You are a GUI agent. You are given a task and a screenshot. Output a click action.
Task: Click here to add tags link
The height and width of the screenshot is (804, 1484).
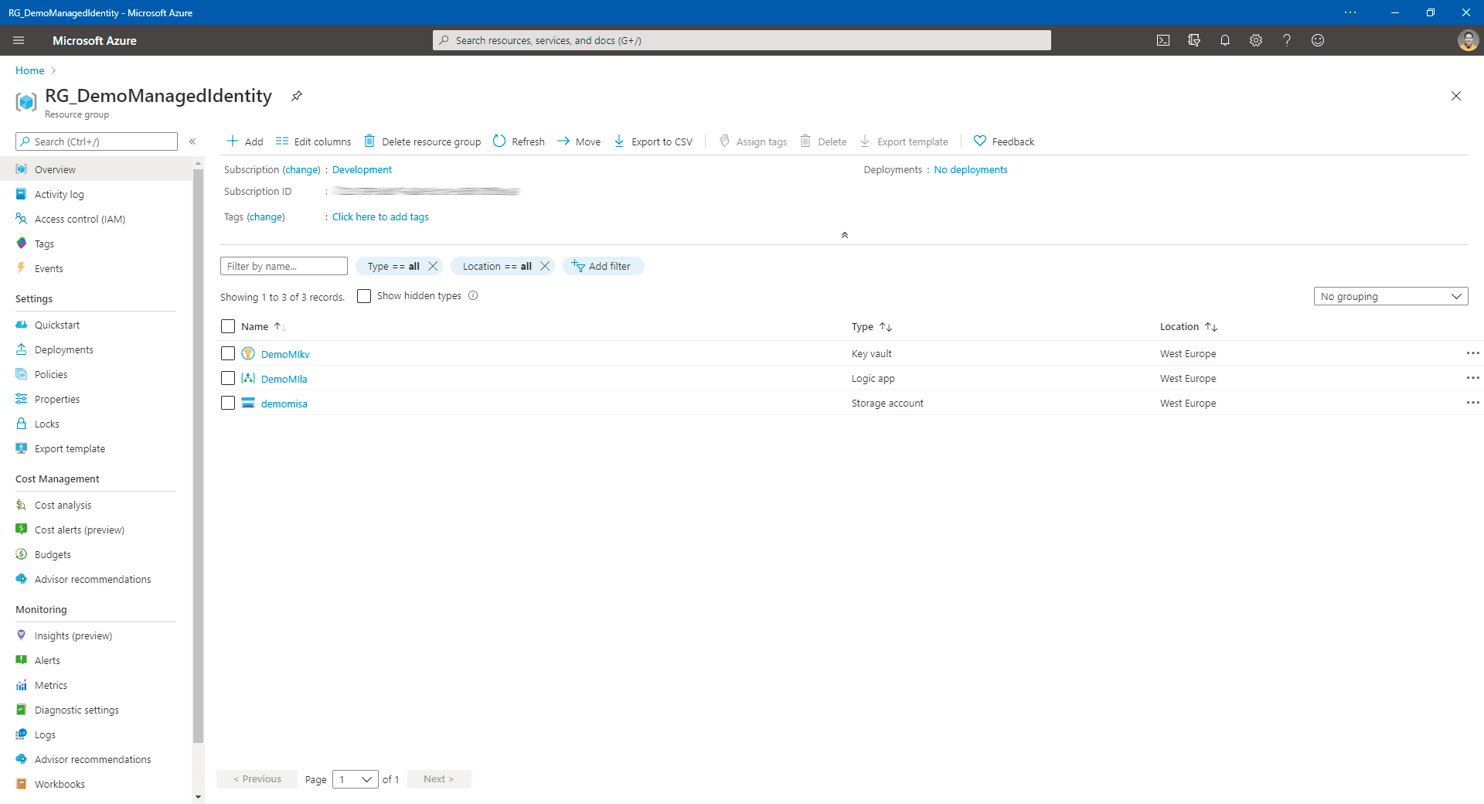(380, 216)
